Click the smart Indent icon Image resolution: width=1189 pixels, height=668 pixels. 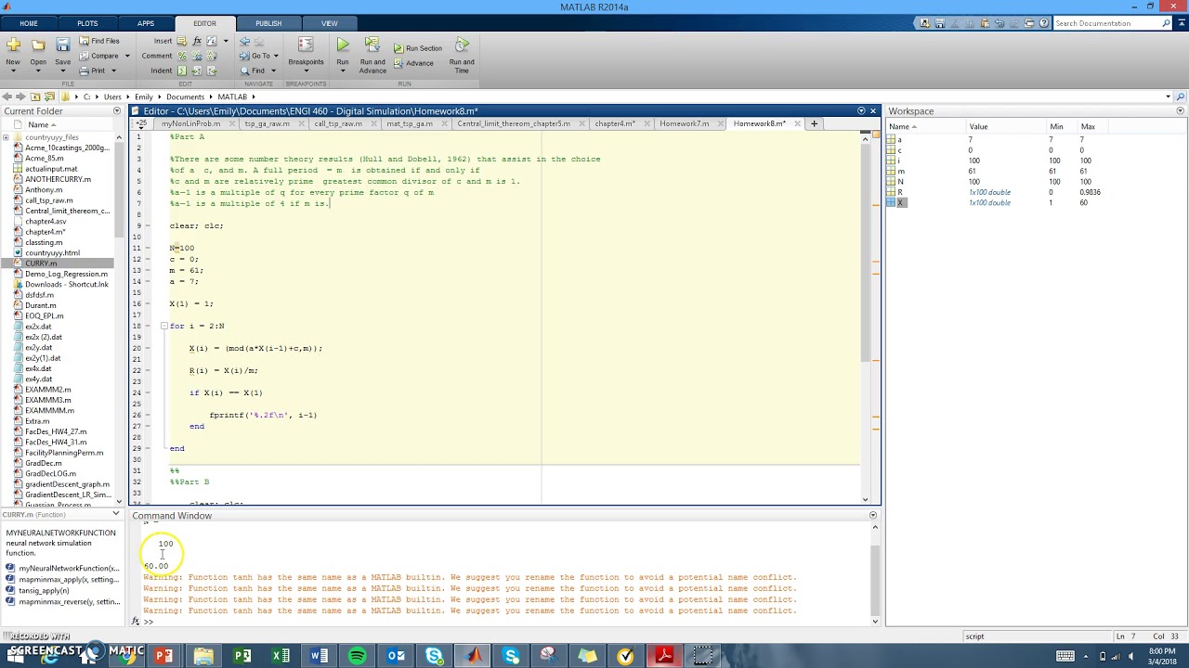pos(181,71)
